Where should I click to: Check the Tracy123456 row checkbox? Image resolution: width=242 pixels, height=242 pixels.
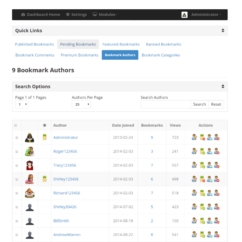pos(17,165)
